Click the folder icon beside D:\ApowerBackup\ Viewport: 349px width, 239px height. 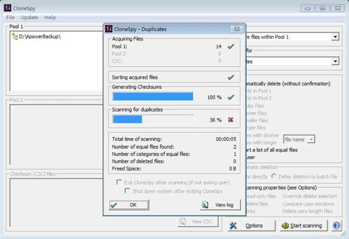pyautogui.click(x=14, y=37)
